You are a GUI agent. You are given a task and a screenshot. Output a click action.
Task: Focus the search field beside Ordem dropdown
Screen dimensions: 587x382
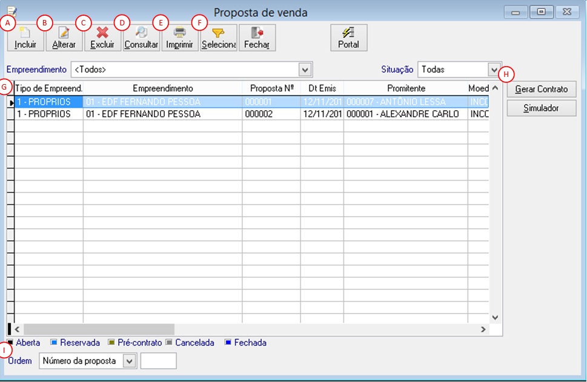click(x=158, y=361)
